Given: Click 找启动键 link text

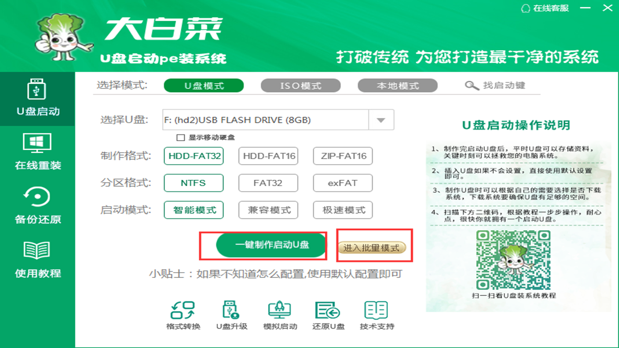Looking at the screenshot, I should [x=504, y=86].
